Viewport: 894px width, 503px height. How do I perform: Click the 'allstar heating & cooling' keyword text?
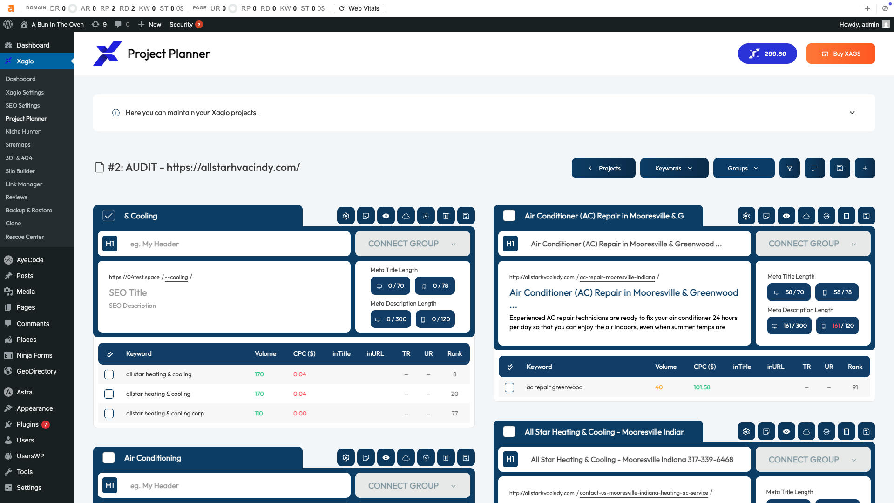point(158,394)
